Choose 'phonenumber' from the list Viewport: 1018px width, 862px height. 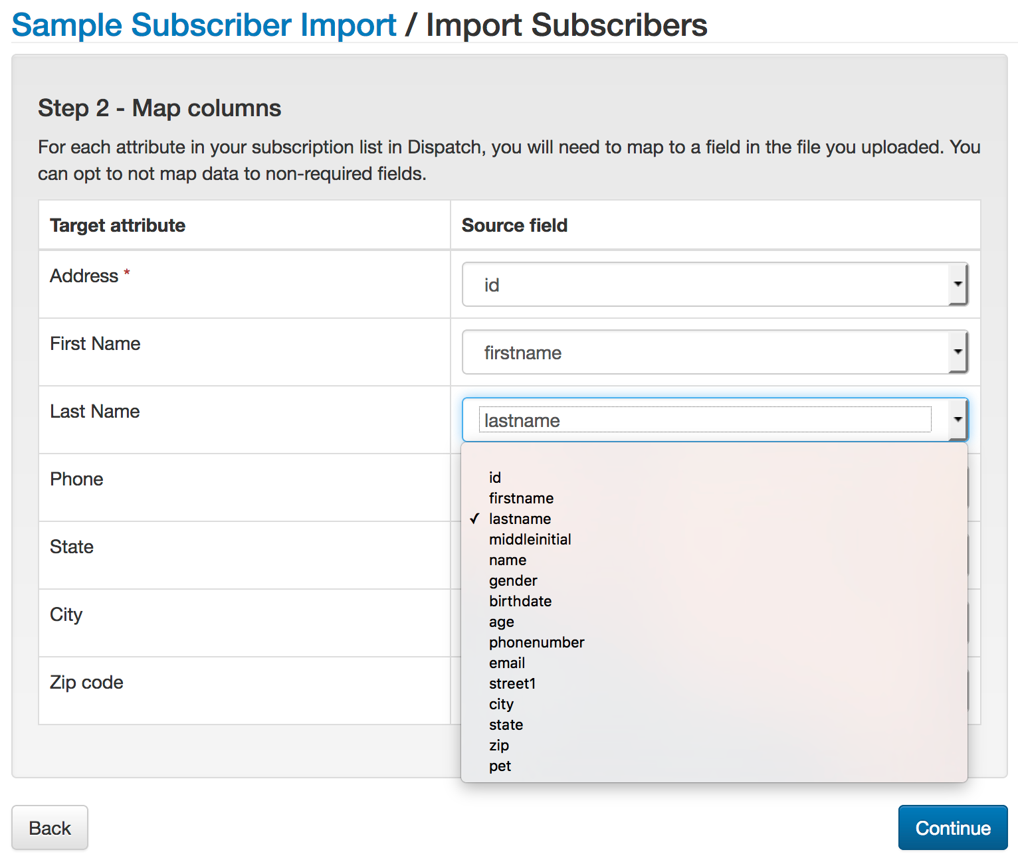[x=536, y=642]
